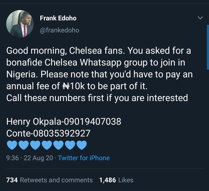Click the second blue heart emoji
Image resolution: width=209 pixels, height=191 pixels.
[24, 144]
